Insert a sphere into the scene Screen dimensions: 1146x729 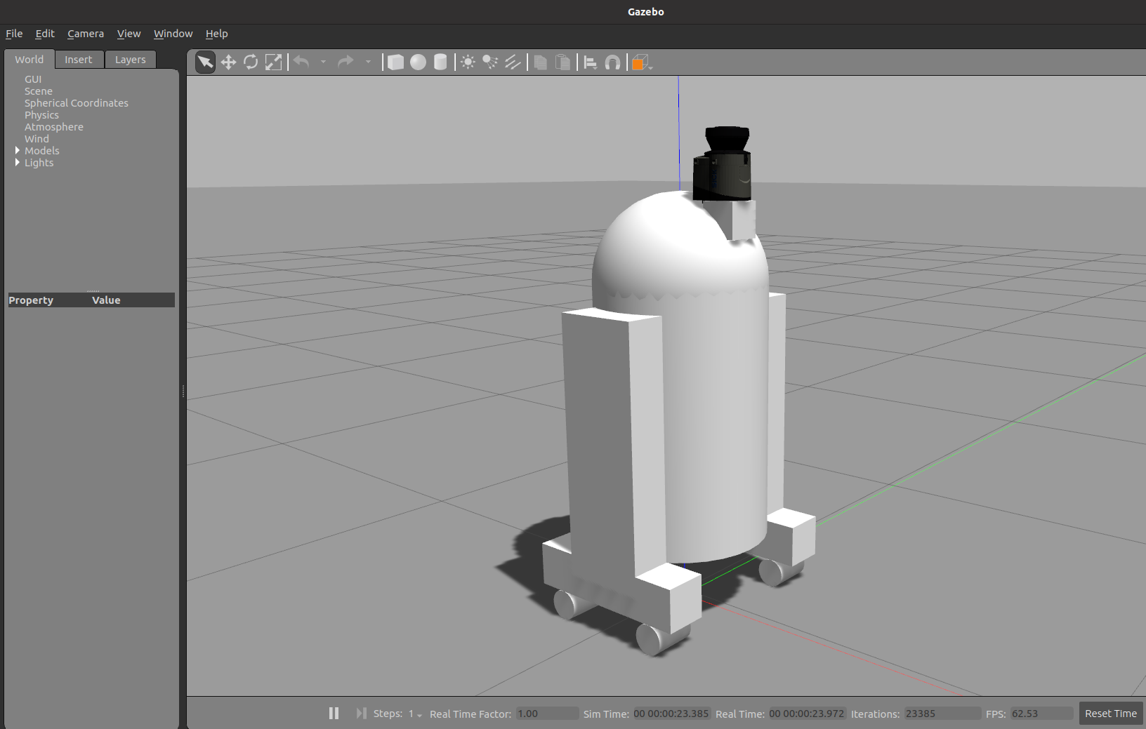click(418, 62)
